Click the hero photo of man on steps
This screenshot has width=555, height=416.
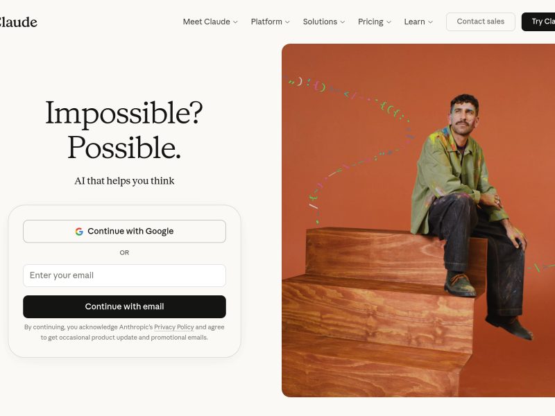(418, 220)
